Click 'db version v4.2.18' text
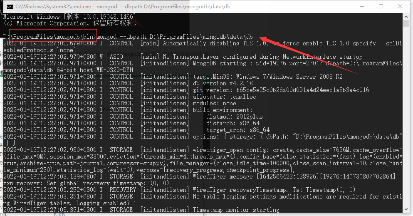 pyautogui.click(x=223, y=83)
